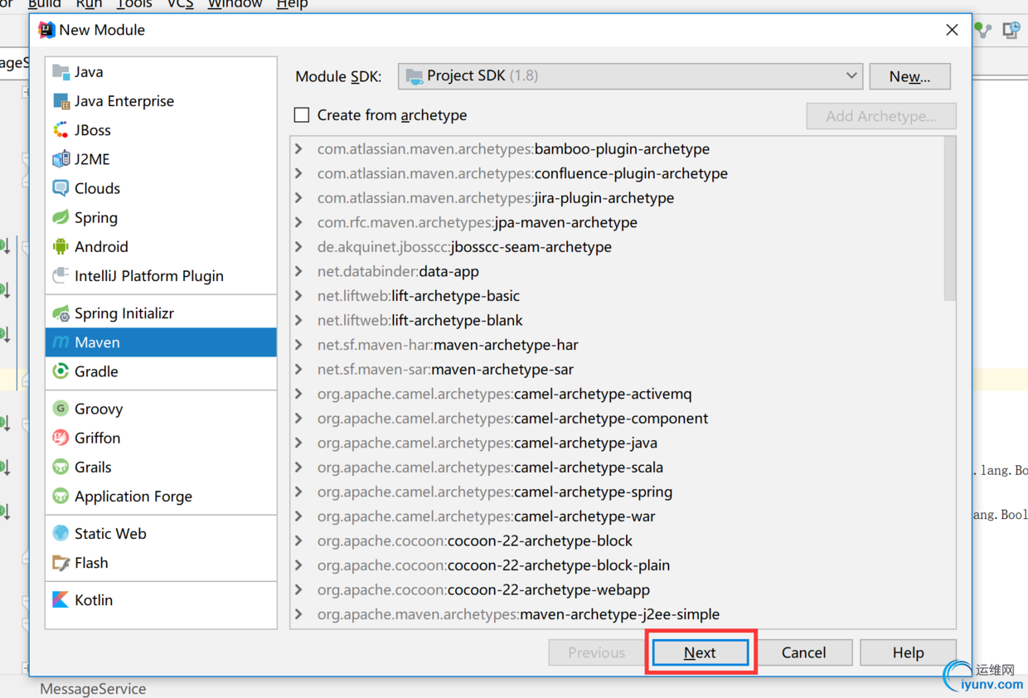Select the Flash icon
Viewport: 1028px width, 698px height.
61,563
